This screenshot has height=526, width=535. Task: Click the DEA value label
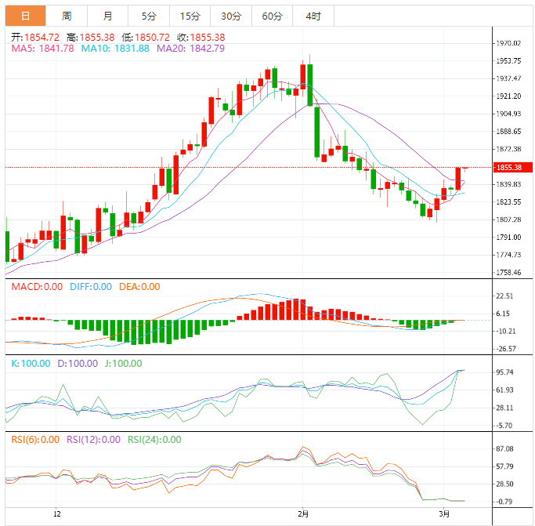(139, 287)
